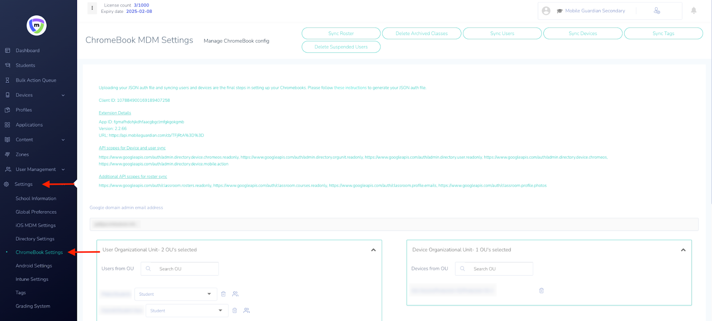Select ChromeBook Settings in sidebar
Screen dimensions: 712x321
39,252
